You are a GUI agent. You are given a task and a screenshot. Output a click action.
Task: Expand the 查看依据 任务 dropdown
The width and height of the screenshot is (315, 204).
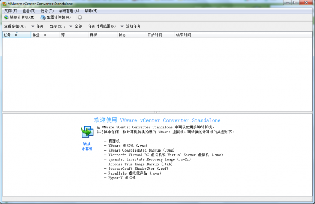(x=37, y=26)
